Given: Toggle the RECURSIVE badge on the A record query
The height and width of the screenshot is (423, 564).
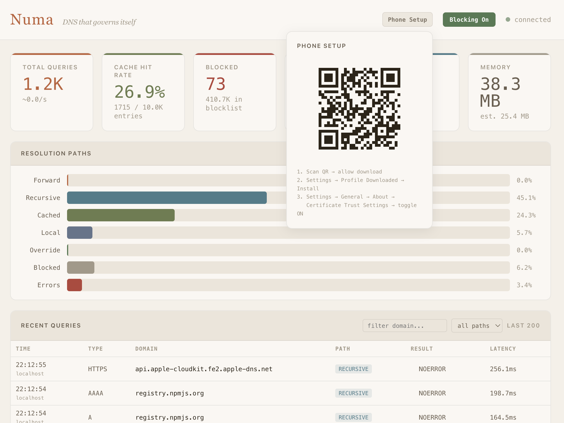Looking at the screenshot, I should 353,417.
